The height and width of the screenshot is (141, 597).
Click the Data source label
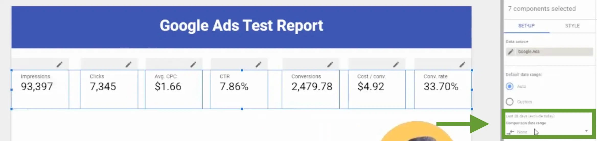pos(517,42)
